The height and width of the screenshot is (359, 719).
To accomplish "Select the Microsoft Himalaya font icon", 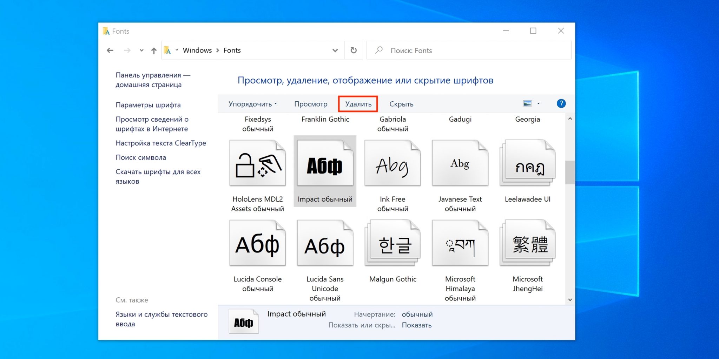I will 460,243.
